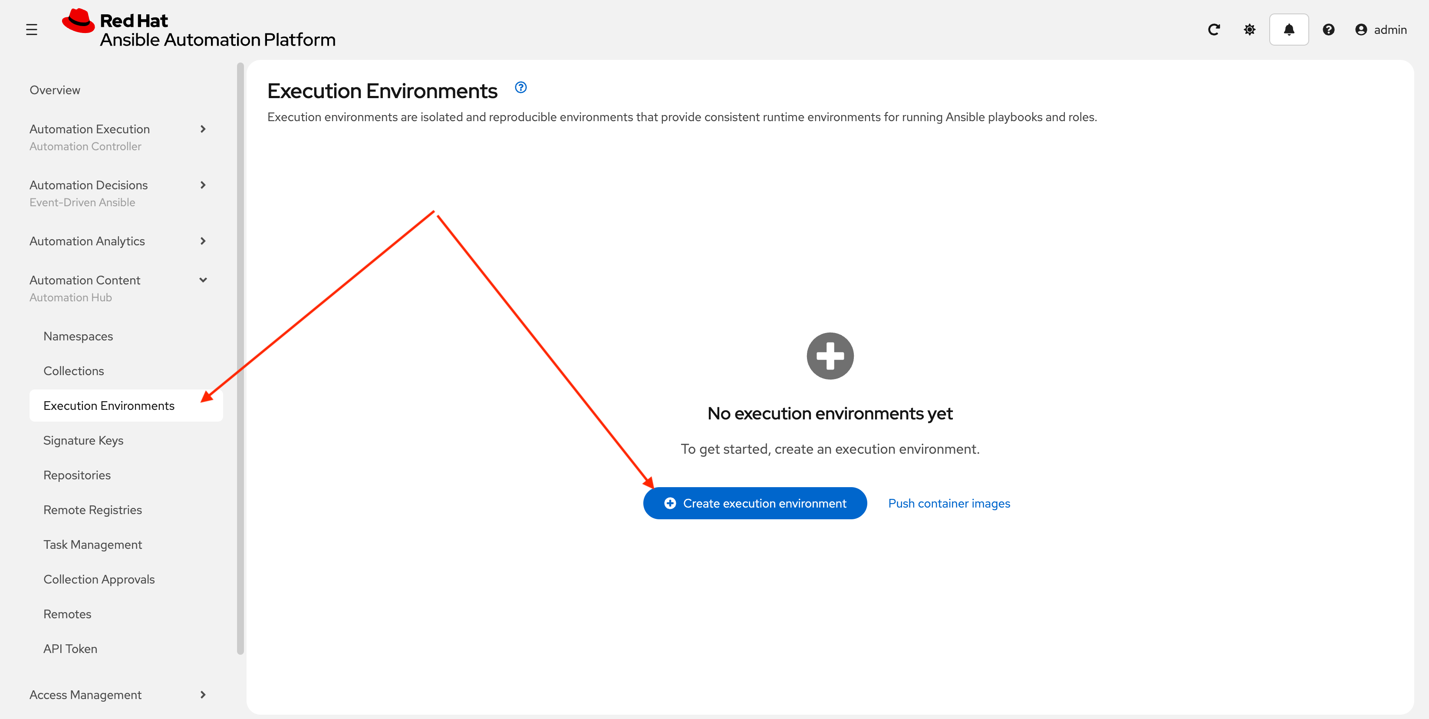Open the Push container images link
The width and height of the screenshot is (1429, 719).
pos(949,503)
